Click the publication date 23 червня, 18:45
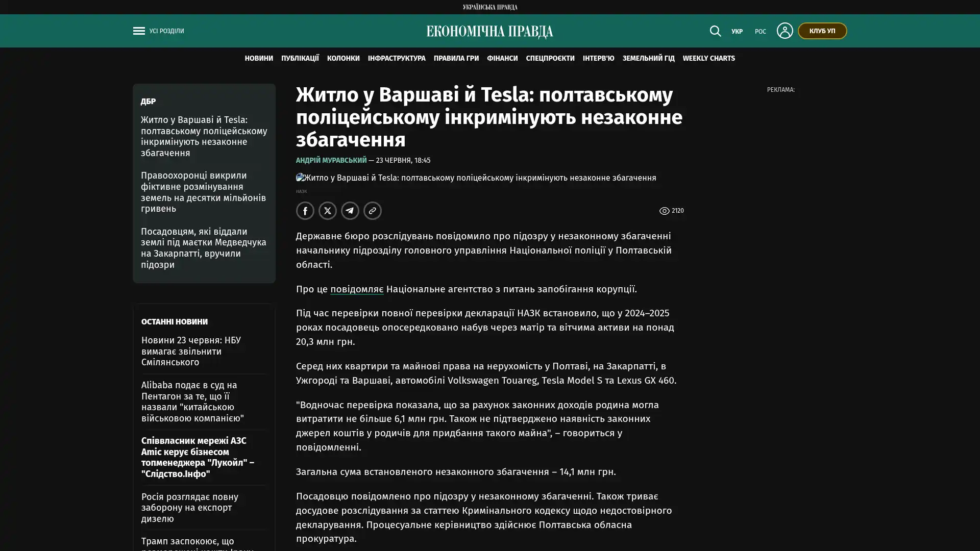The height and width of the screenshot is (551, 980). pyautogui.click(x=403, y=160)
